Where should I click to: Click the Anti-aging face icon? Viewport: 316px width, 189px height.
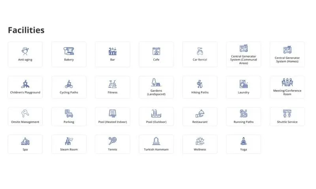(25, 51)
